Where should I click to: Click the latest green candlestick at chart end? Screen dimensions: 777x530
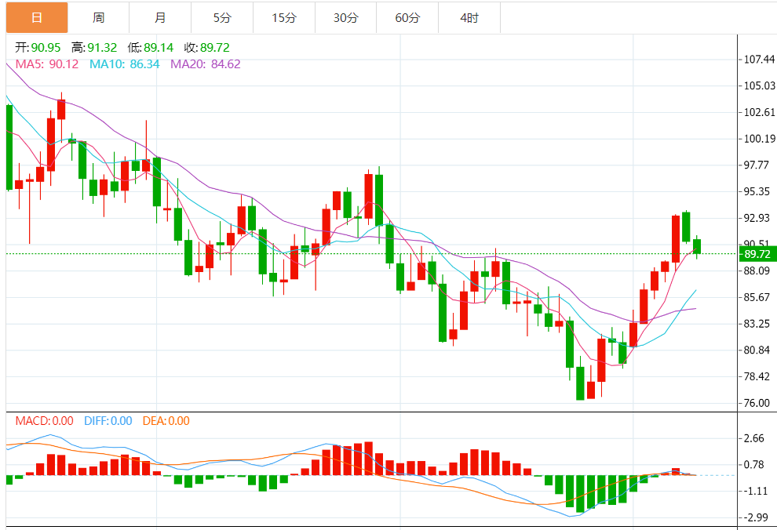tap(697, 246)
